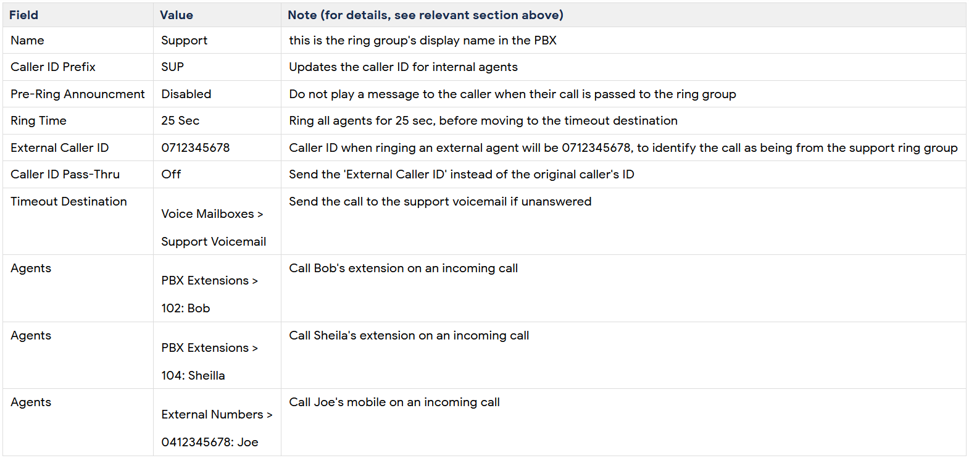The height and width of the screenshot is (458, 969).
Task: Select the Voice Mailboxes > text
Action: click(x=212, y=214)
